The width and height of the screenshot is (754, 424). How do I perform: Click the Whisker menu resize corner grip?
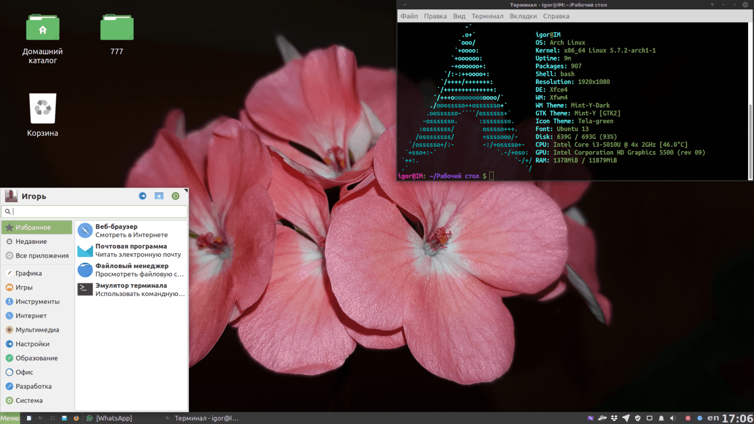(x=186, y=190)
